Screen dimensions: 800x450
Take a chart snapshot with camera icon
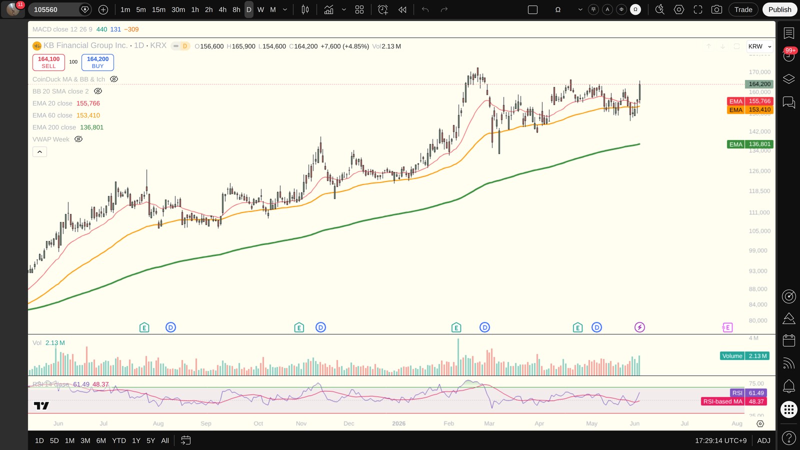pyautogui.click(x=716, y=9)
